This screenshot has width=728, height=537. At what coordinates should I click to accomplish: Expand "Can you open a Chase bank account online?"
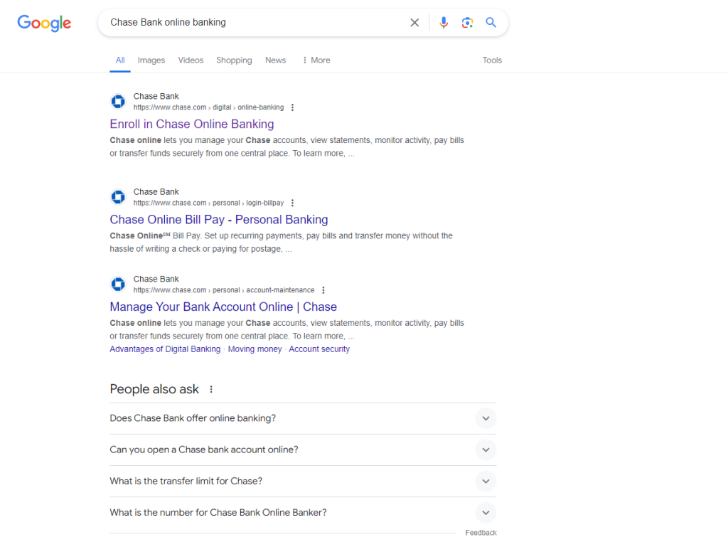tap(486, 450)
